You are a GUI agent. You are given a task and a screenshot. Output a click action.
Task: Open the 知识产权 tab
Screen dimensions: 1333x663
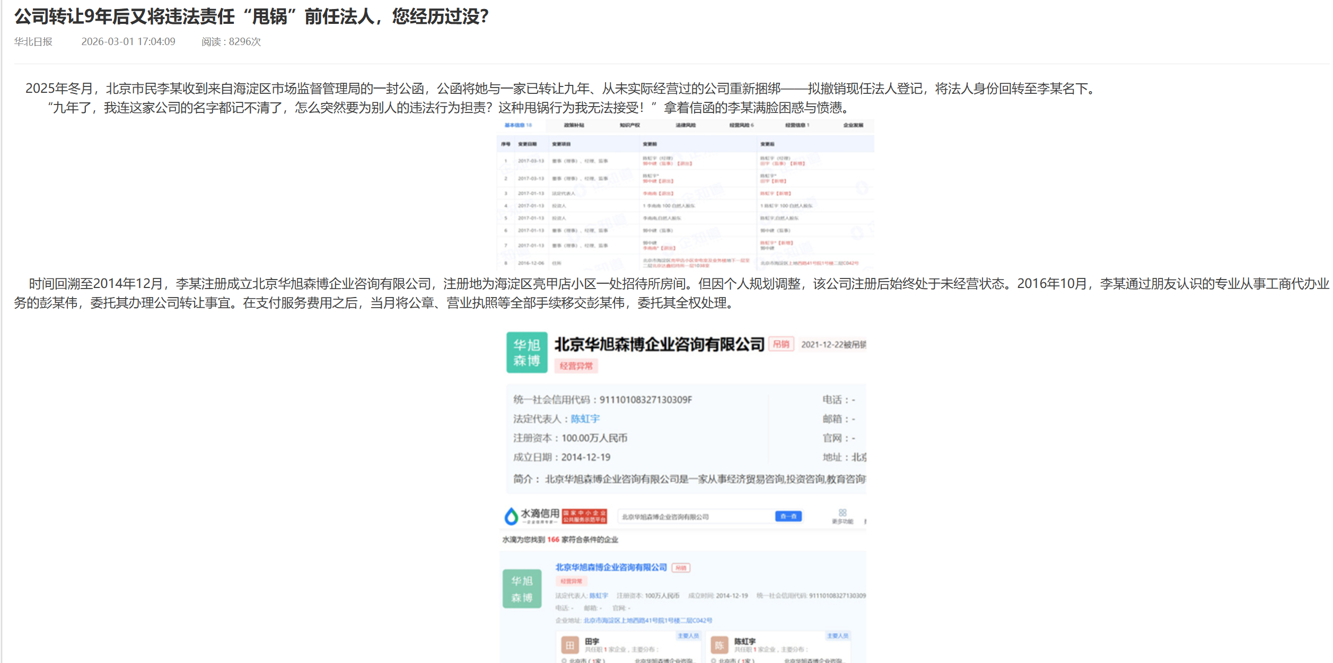tap(629, 125)
